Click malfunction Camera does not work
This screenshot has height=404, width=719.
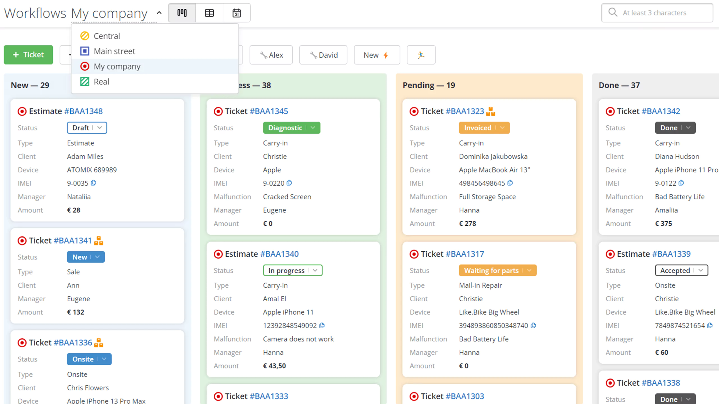(x=298, y=339)
